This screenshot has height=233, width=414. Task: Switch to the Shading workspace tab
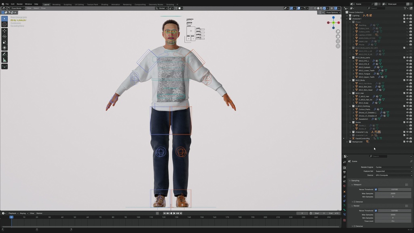click(x=104, y=4)
